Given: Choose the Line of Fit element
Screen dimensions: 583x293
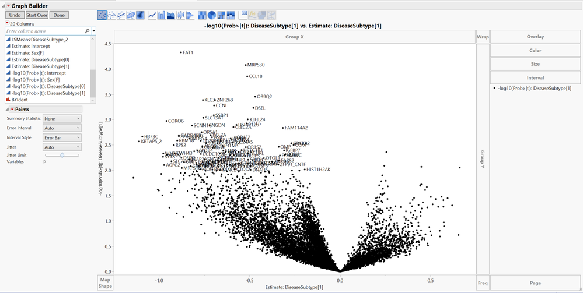Looking at the screenshot, I should [121, 15].
